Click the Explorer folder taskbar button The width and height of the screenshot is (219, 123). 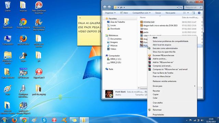84,120
